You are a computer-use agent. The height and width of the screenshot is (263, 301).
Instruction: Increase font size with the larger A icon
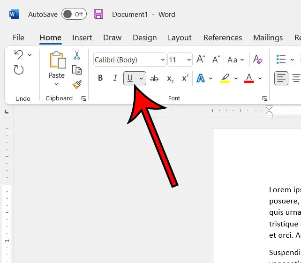(x=201, y=59)
